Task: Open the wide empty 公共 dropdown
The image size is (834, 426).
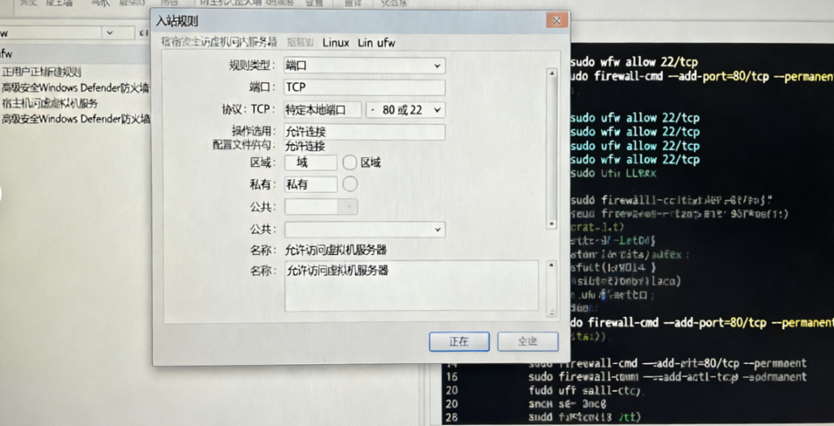Action: point(364,229)
